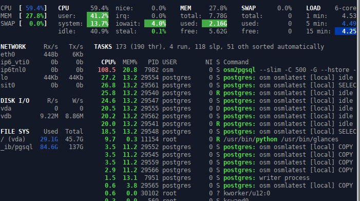Viewport: 360px width, 201px height.
Task: Select process PID 29545
Action: tap(149, 155)
